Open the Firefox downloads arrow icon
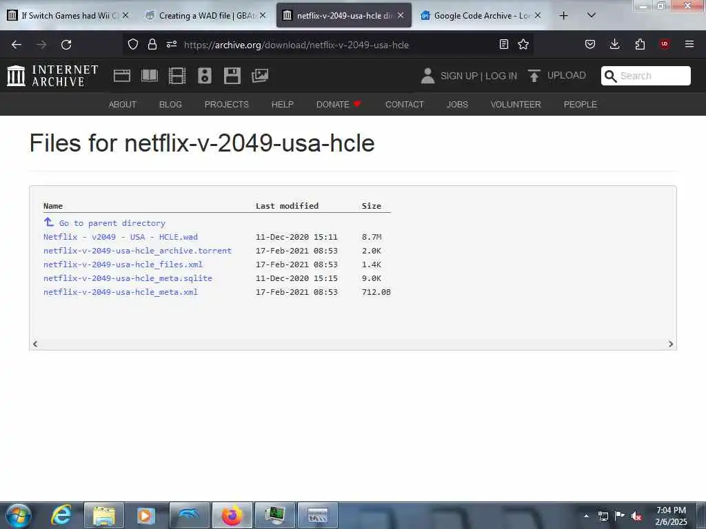The height and width of the screenshot is (529, 706). point(614,44)
